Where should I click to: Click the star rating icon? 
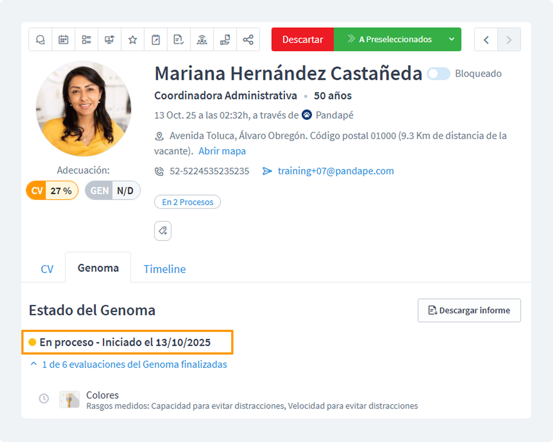pyautogui.click(x=133, y=40)
